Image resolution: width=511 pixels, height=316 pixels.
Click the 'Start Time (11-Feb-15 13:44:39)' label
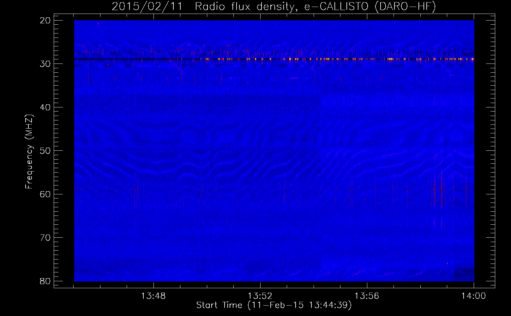pyautogui.click(x=274, y=305)
